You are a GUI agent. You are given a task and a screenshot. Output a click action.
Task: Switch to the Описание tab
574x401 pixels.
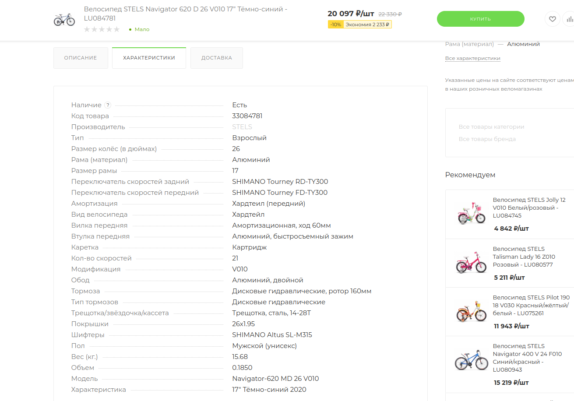pos(81,58)
